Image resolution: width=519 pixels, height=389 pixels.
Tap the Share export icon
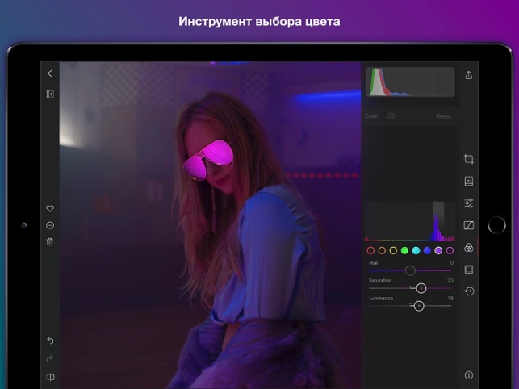pos(469,75)
